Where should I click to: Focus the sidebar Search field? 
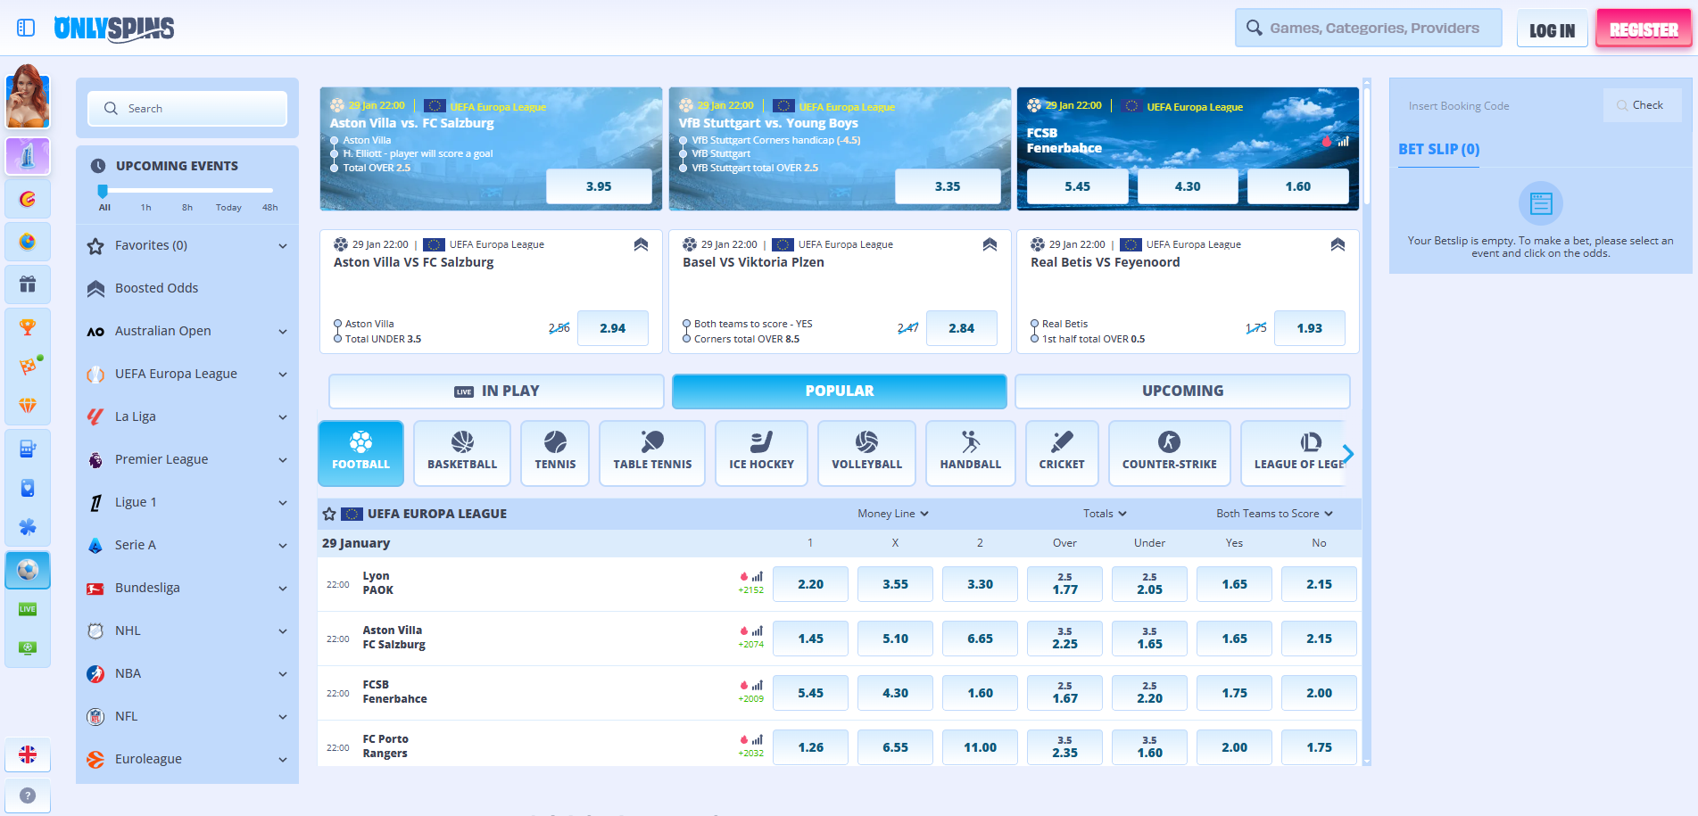coord(187,108)
